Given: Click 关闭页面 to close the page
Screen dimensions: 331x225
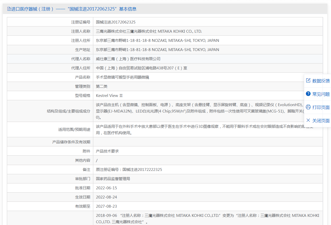Looking at the screenshot, I should (x=321, y=121).
